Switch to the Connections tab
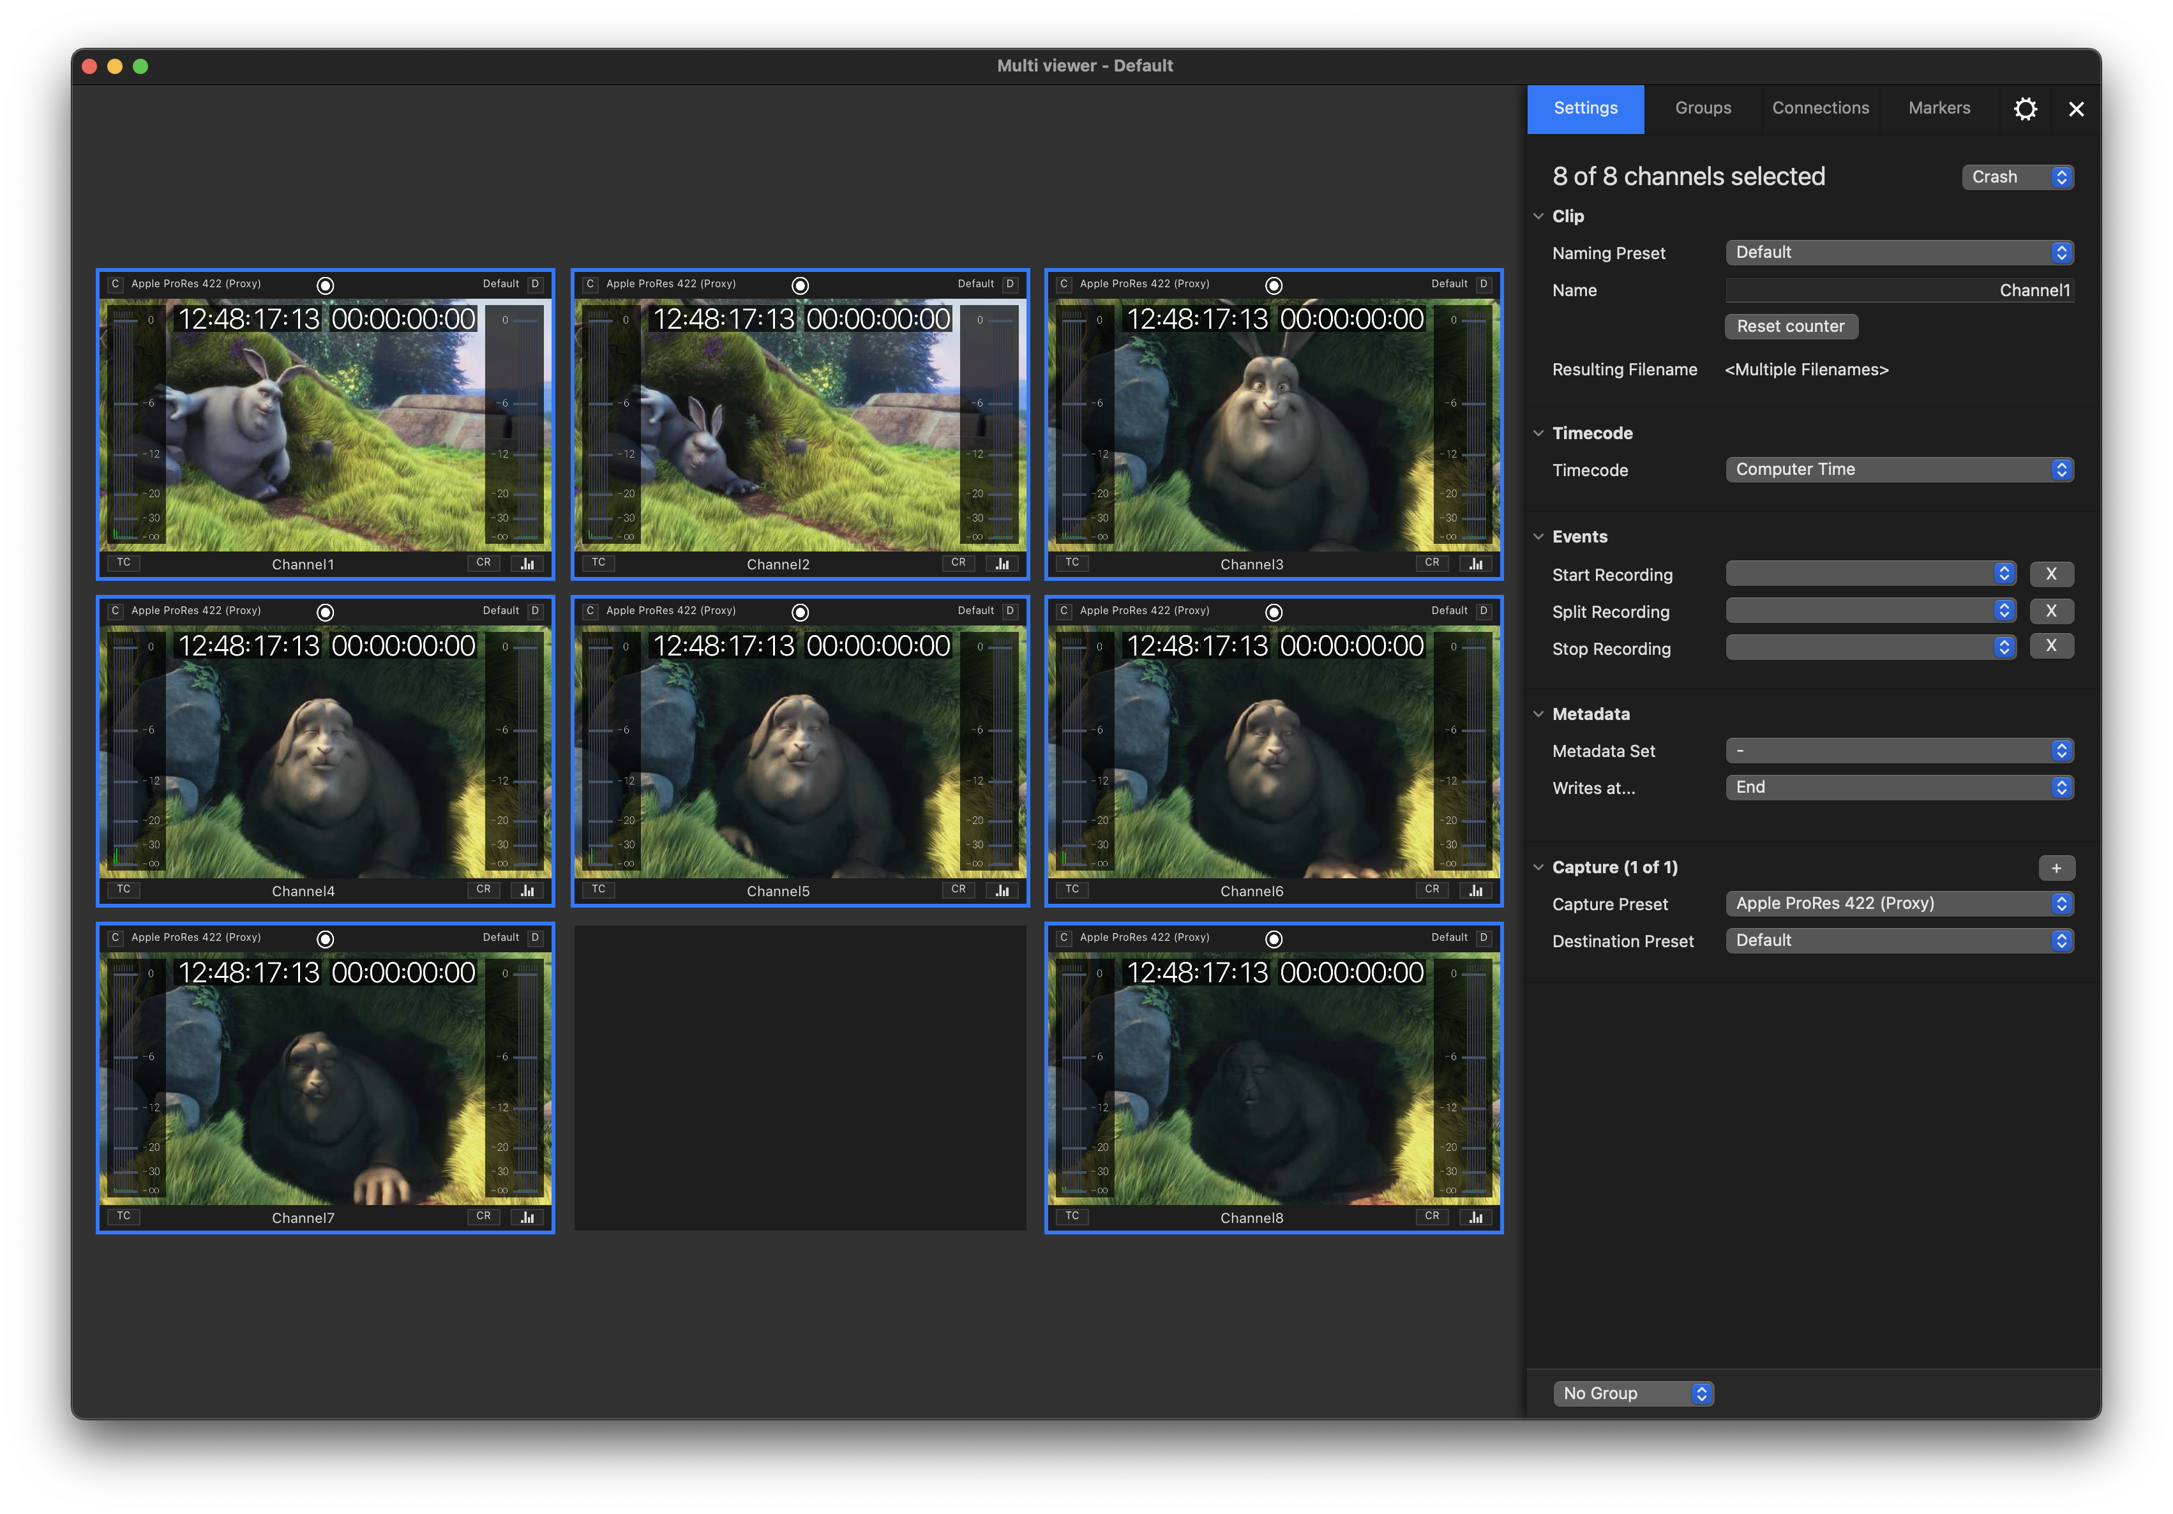2173x1514 pixels. [1820, 109]
